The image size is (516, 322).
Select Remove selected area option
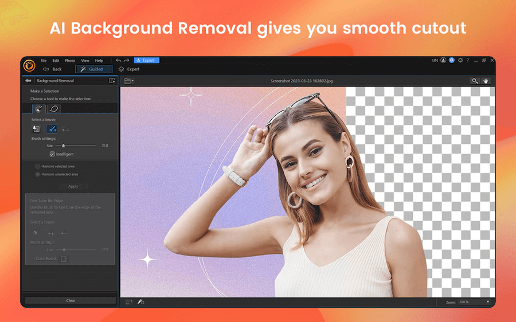37,166
